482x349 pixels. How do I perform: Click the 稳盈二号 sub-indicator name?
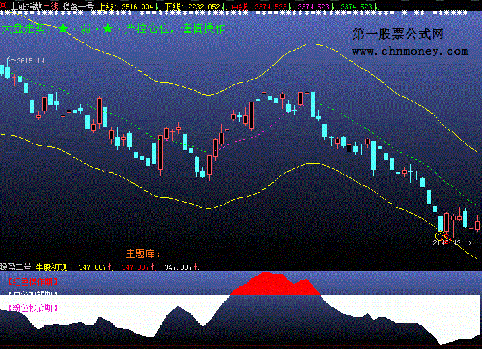[15, 267]
